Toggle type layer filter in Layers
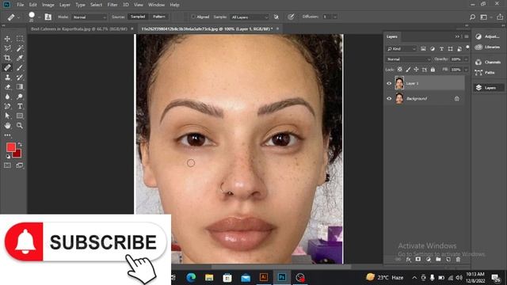507x285 pixels. (441, 49)
